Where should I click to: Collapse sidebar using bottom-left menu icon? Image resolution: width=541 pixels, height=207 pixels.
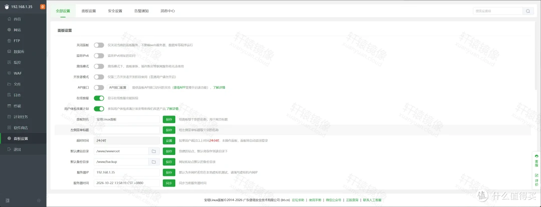(x=8, y=200)
